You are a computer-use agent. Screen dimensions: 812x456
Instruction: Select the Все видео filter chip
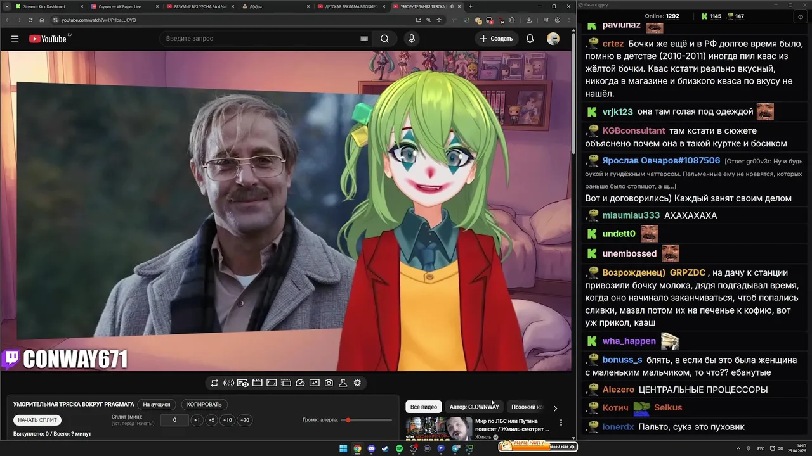(x=424, y=407)
